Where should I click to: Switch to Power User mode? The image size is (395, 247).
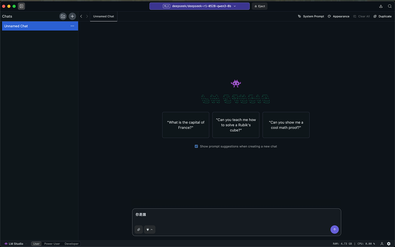(x=52, y=244)
